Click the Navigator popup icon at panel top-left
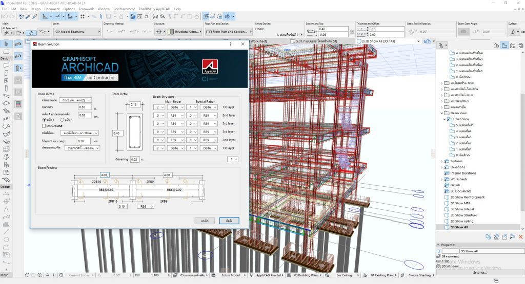Viewport: 525px width, 284px height. pos(442,46)
